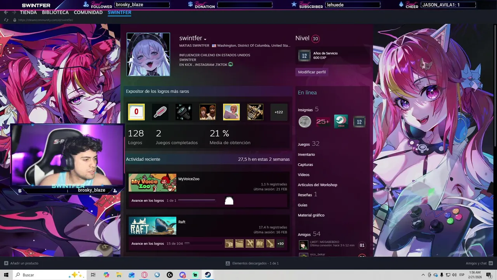The image size is (497, 280).
Task: Click the plus icon for Añadir un producto
Action: tap(6, 263)
